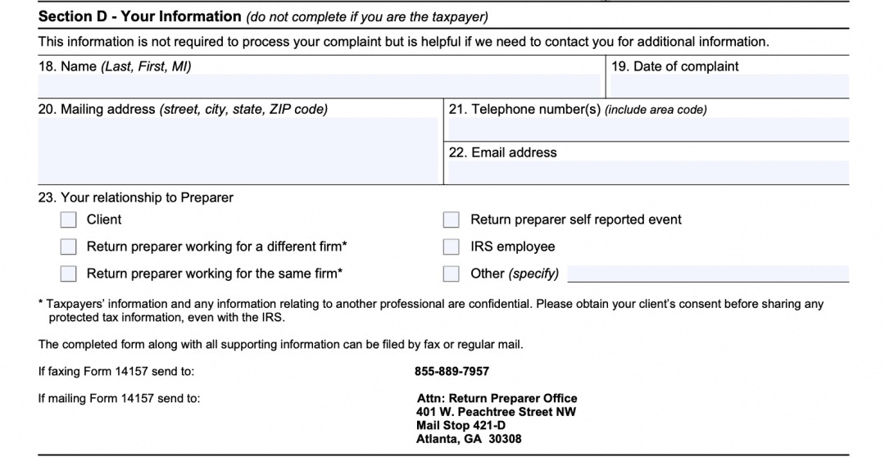This screenshot has height=457, width=885.
Task: Click the Email address field
Action: click(647, 172)
